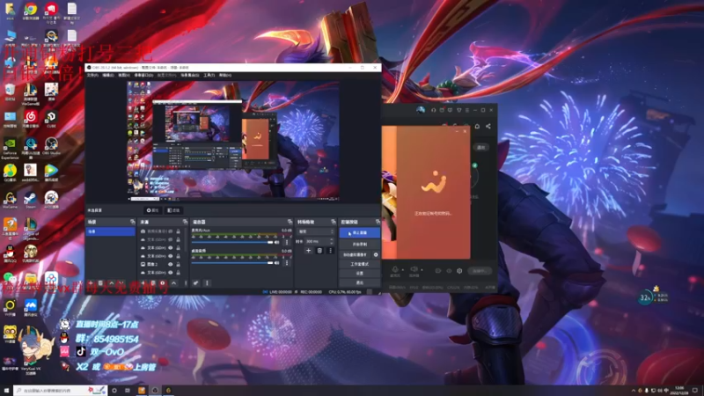Image resolution: width=704 pixels, height=396 pixels.
Task: Open the 滤镜 filters button in OBS
Action: coord(173,210)
